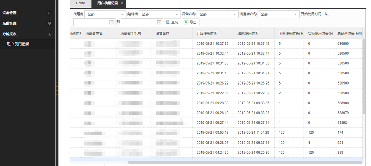
Task: Open the 代理商 dropdown
Action: [122, 14]
